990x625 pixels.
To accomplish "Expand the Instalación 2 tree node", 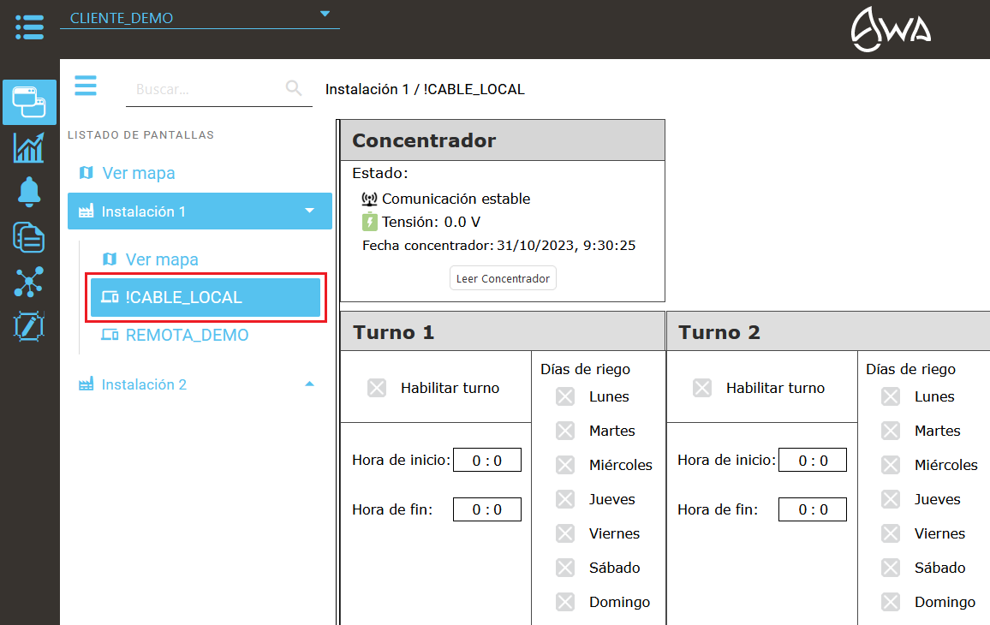I will click(310, 384).
